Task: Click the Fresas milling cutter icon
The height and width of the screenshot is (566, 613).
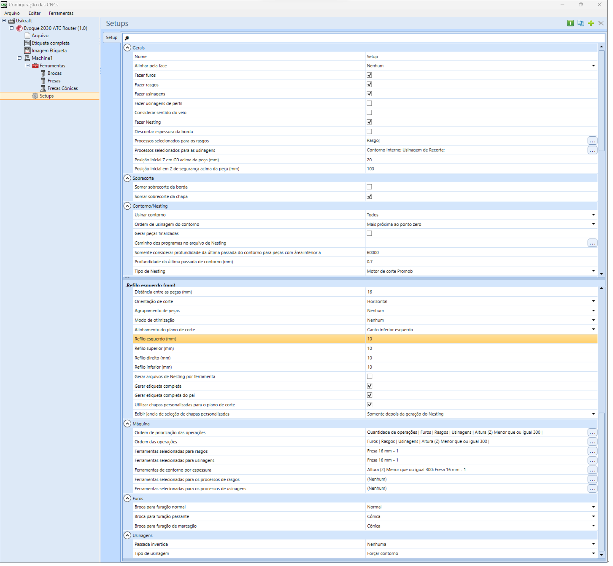Action: [x=44, y=81]
